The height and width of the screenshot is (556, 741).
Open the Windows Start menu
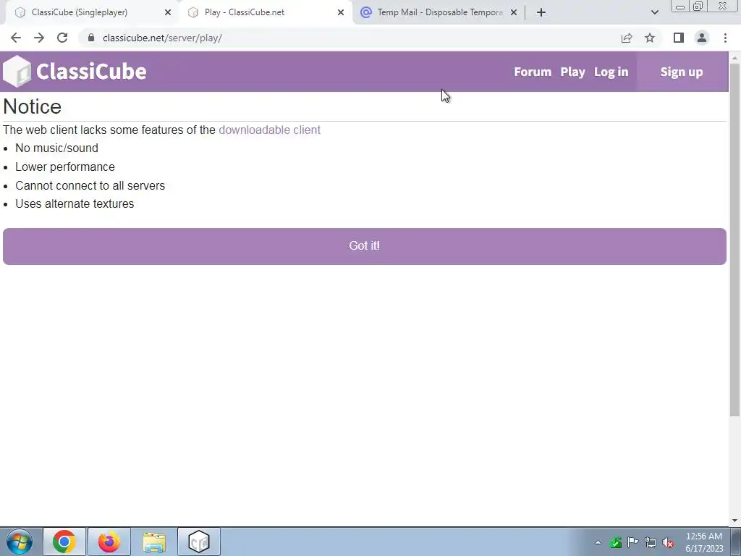(x=20, y=542)
